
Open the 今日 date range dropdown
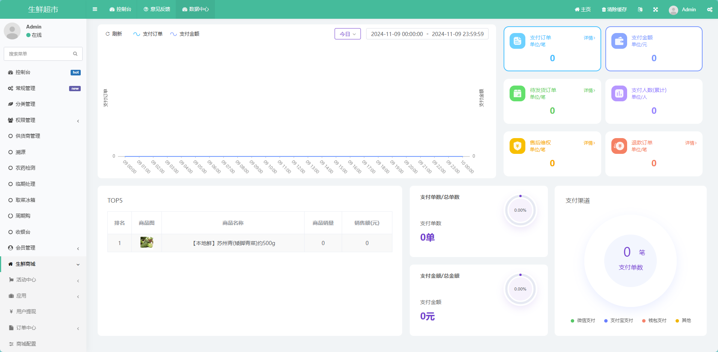click(x=347, y=34)
